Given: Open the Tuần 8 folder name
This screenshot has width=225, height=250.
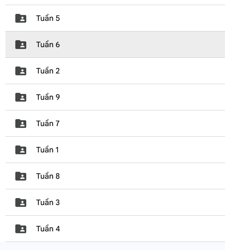Looking at the screenshot, I should point(48,176).
